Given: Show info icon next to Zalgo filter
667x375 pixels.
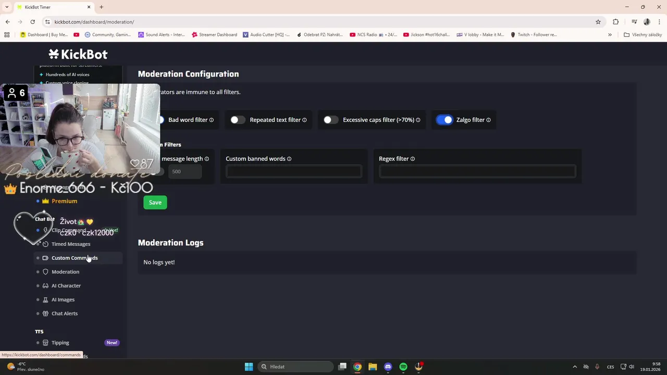Looking at the screenshot, I should pyautogui.click(x=488, y=120).
